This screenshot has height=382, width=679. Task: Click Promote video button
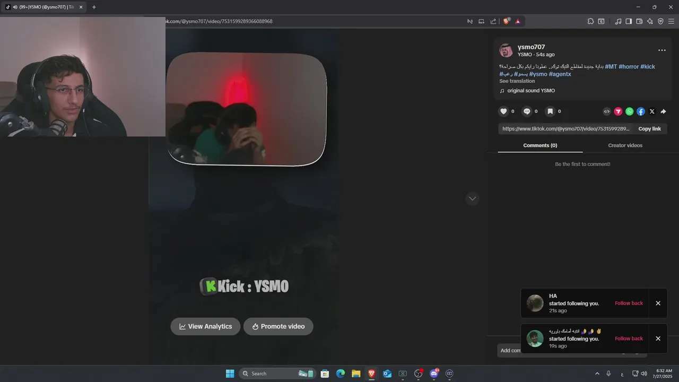point(278,326)
